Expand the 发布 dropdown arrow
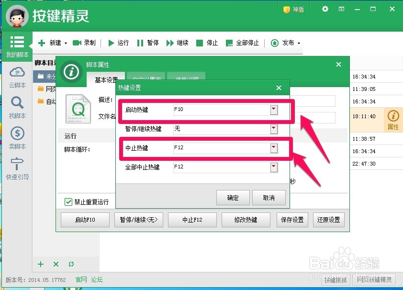Screen dimensions: 403x290 [x=299, y=43]
